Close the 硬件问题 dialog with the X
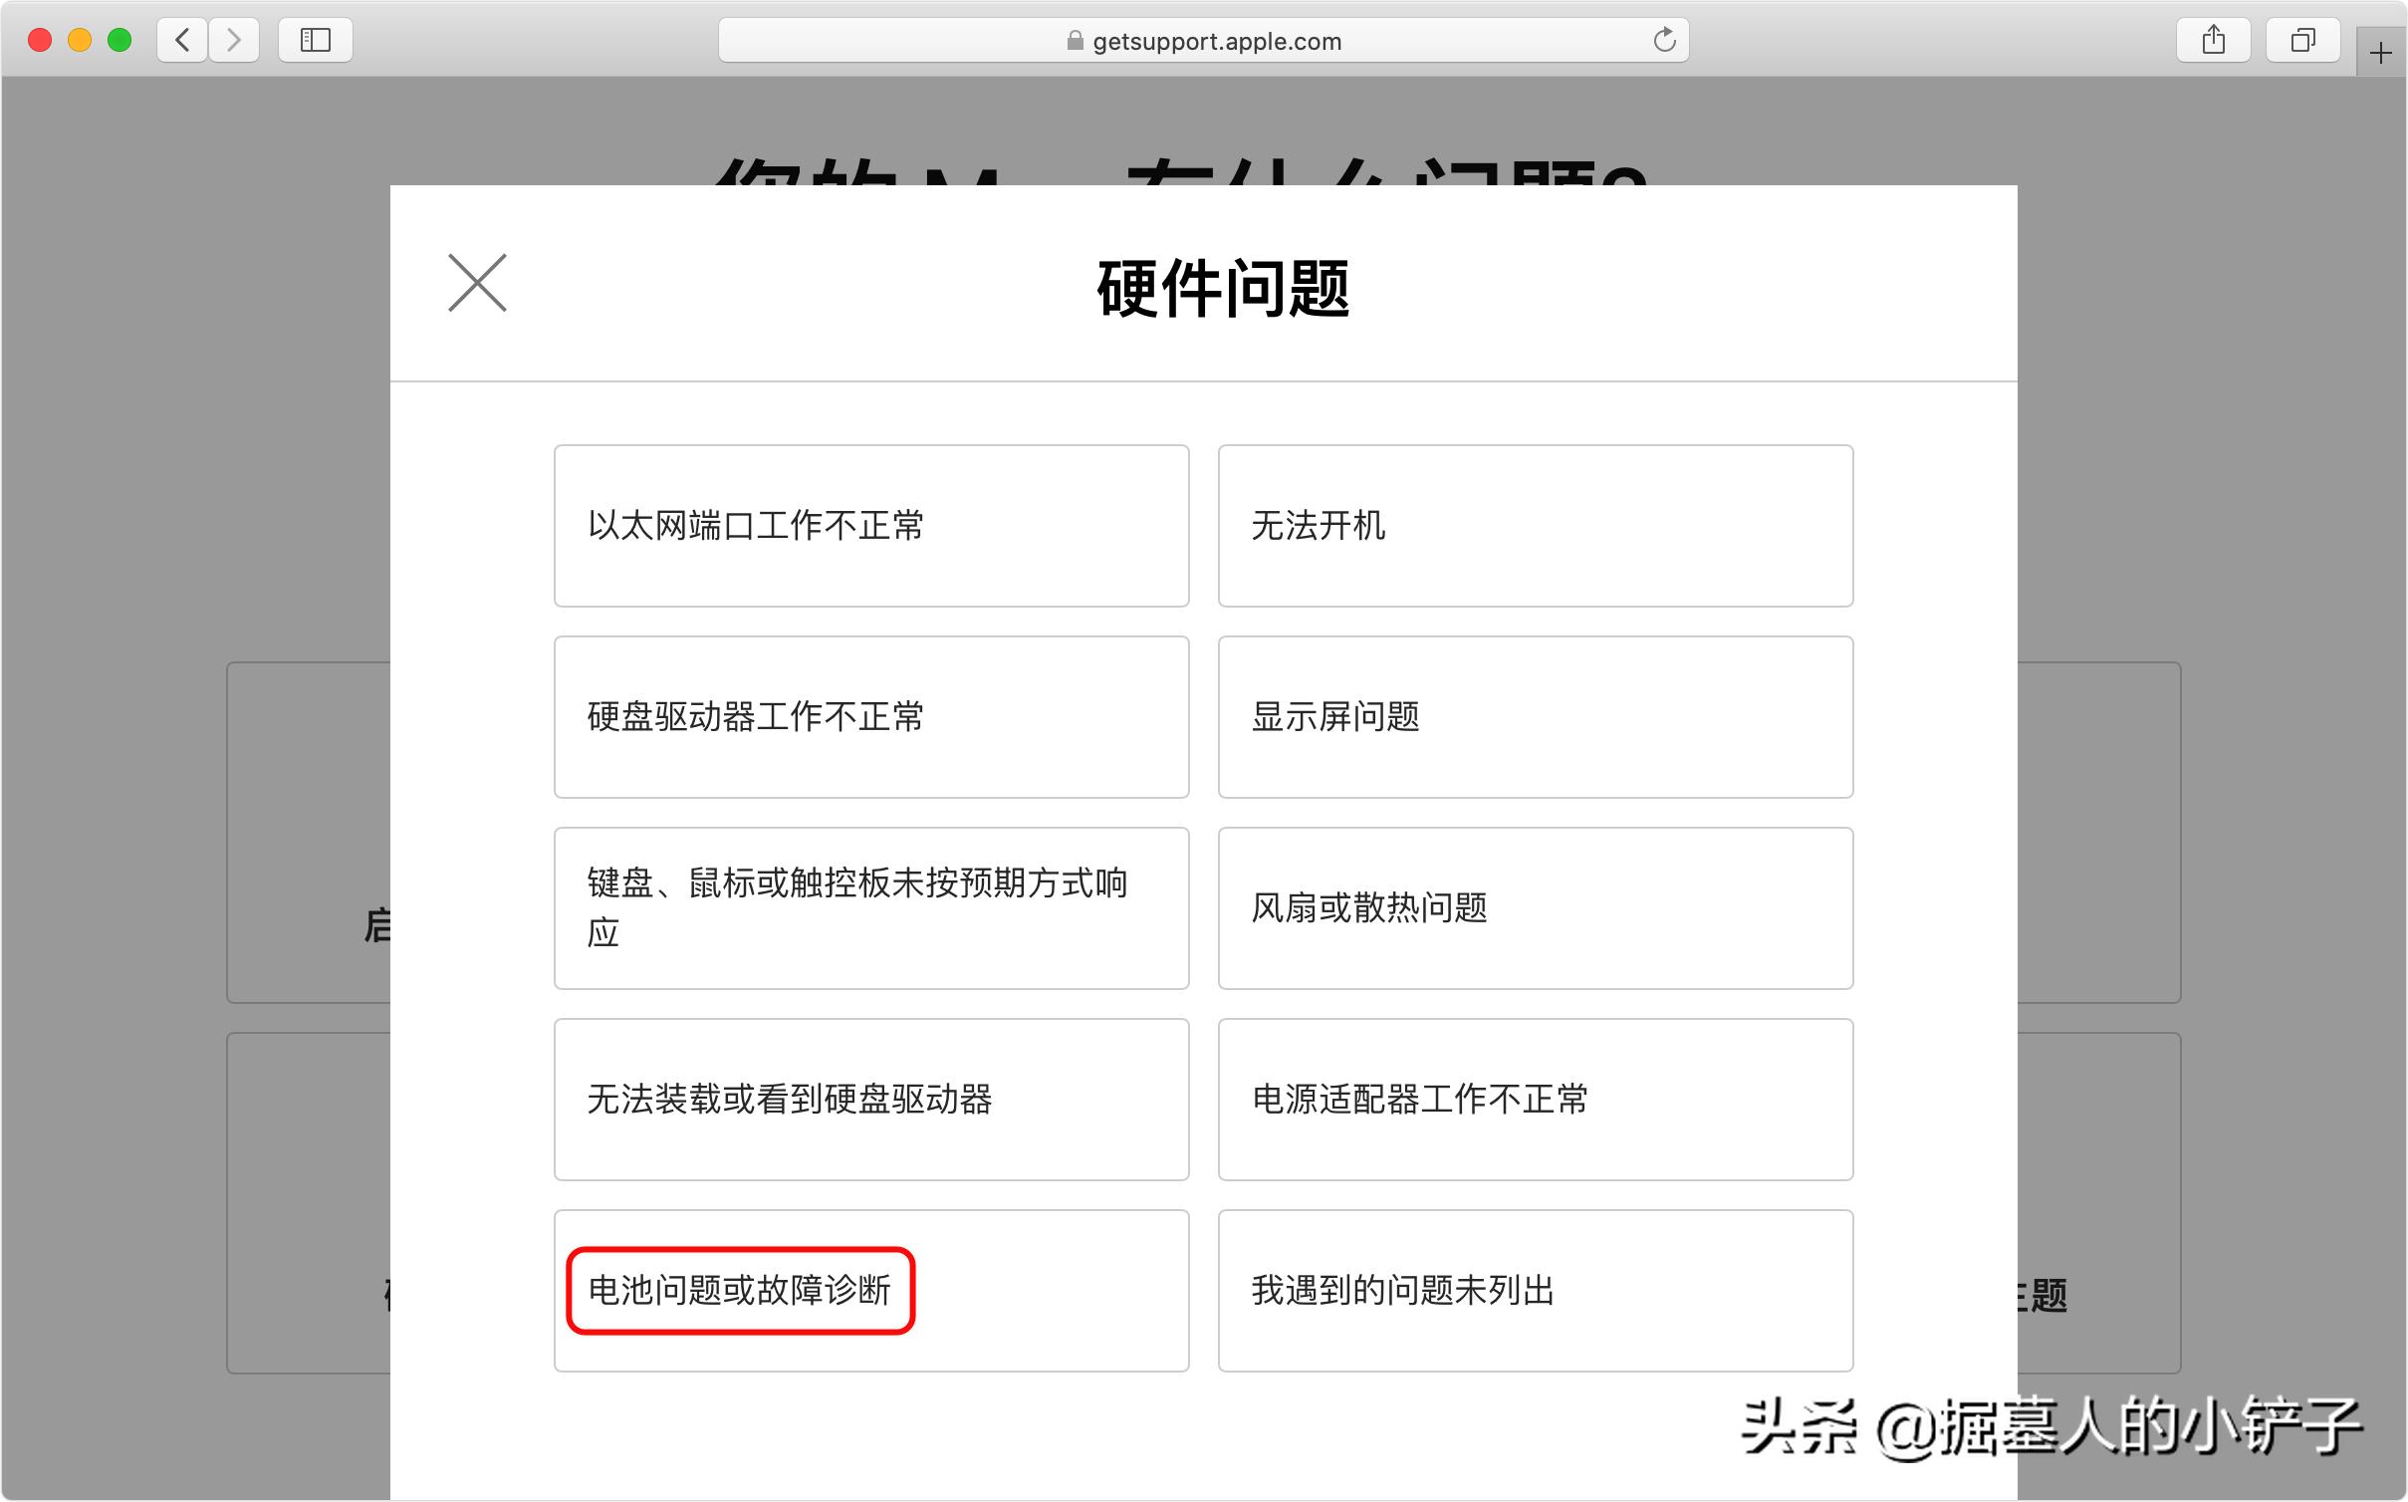The height and width of the screenshot is (1502, 2408). point(478,283)
